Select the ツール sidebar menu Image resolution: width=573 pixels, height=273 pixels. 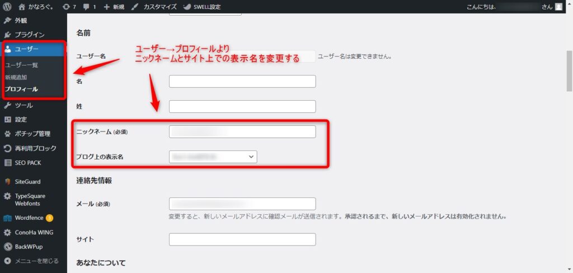click(24, 105)
